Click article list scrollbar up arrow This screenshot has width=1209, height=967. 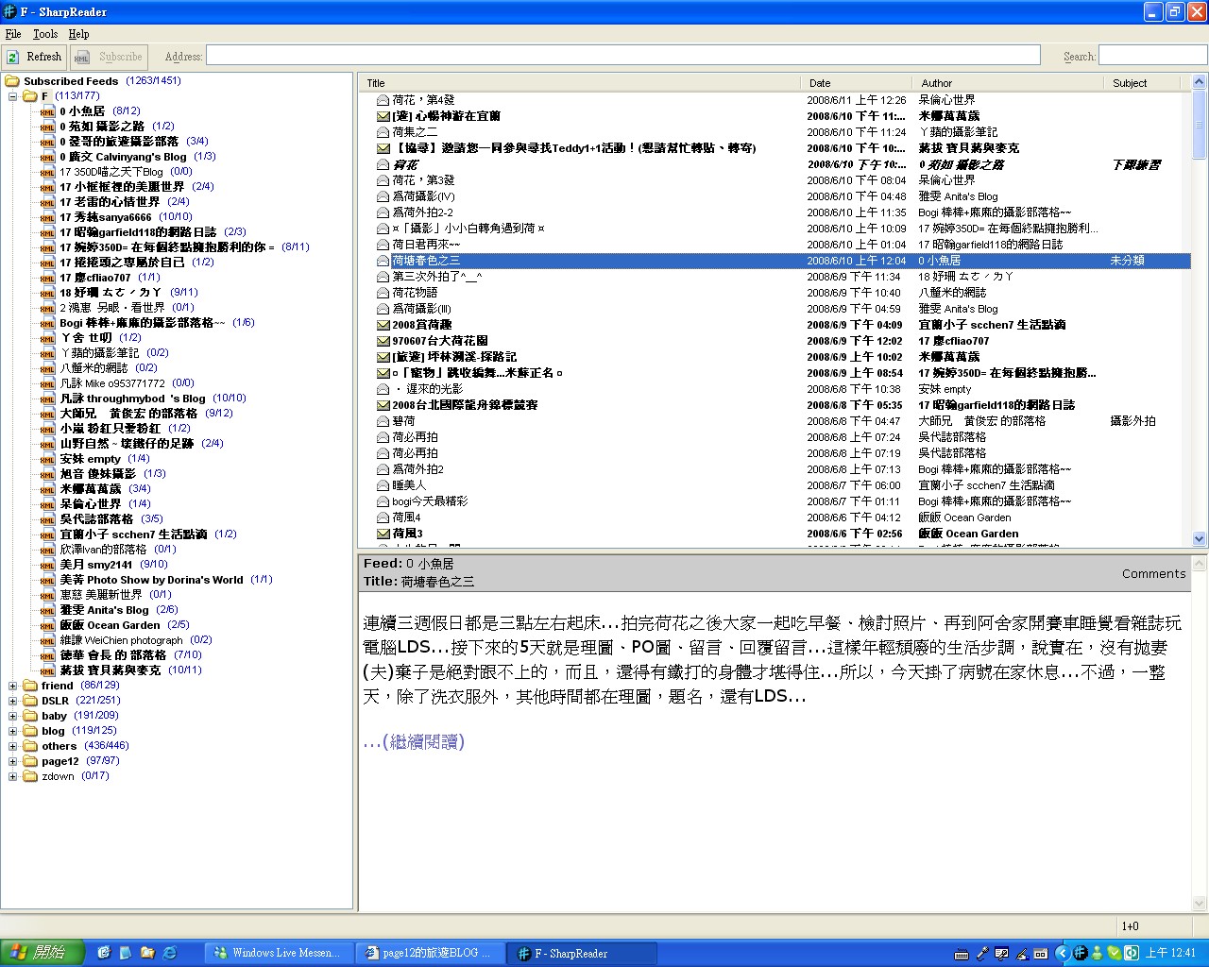point(1200,83)
